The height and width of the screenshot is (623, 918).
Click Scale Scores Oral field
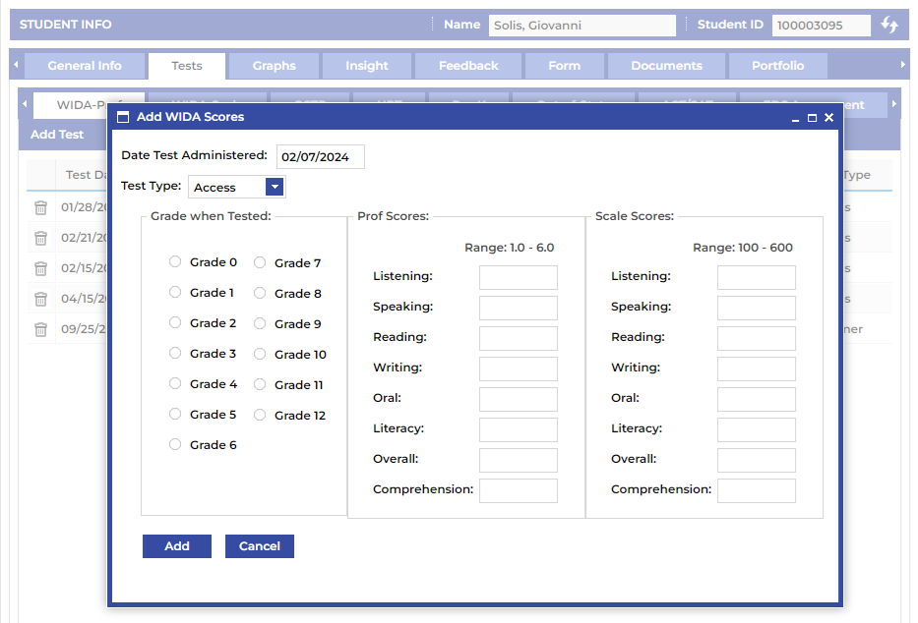pyautogui.click(x=757, y=399)
